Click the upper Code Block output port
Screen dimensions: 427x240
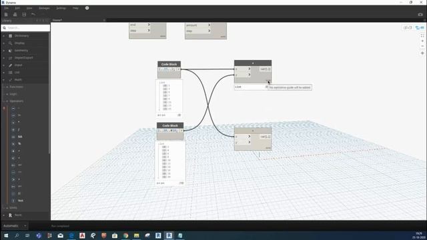(179, 69)
